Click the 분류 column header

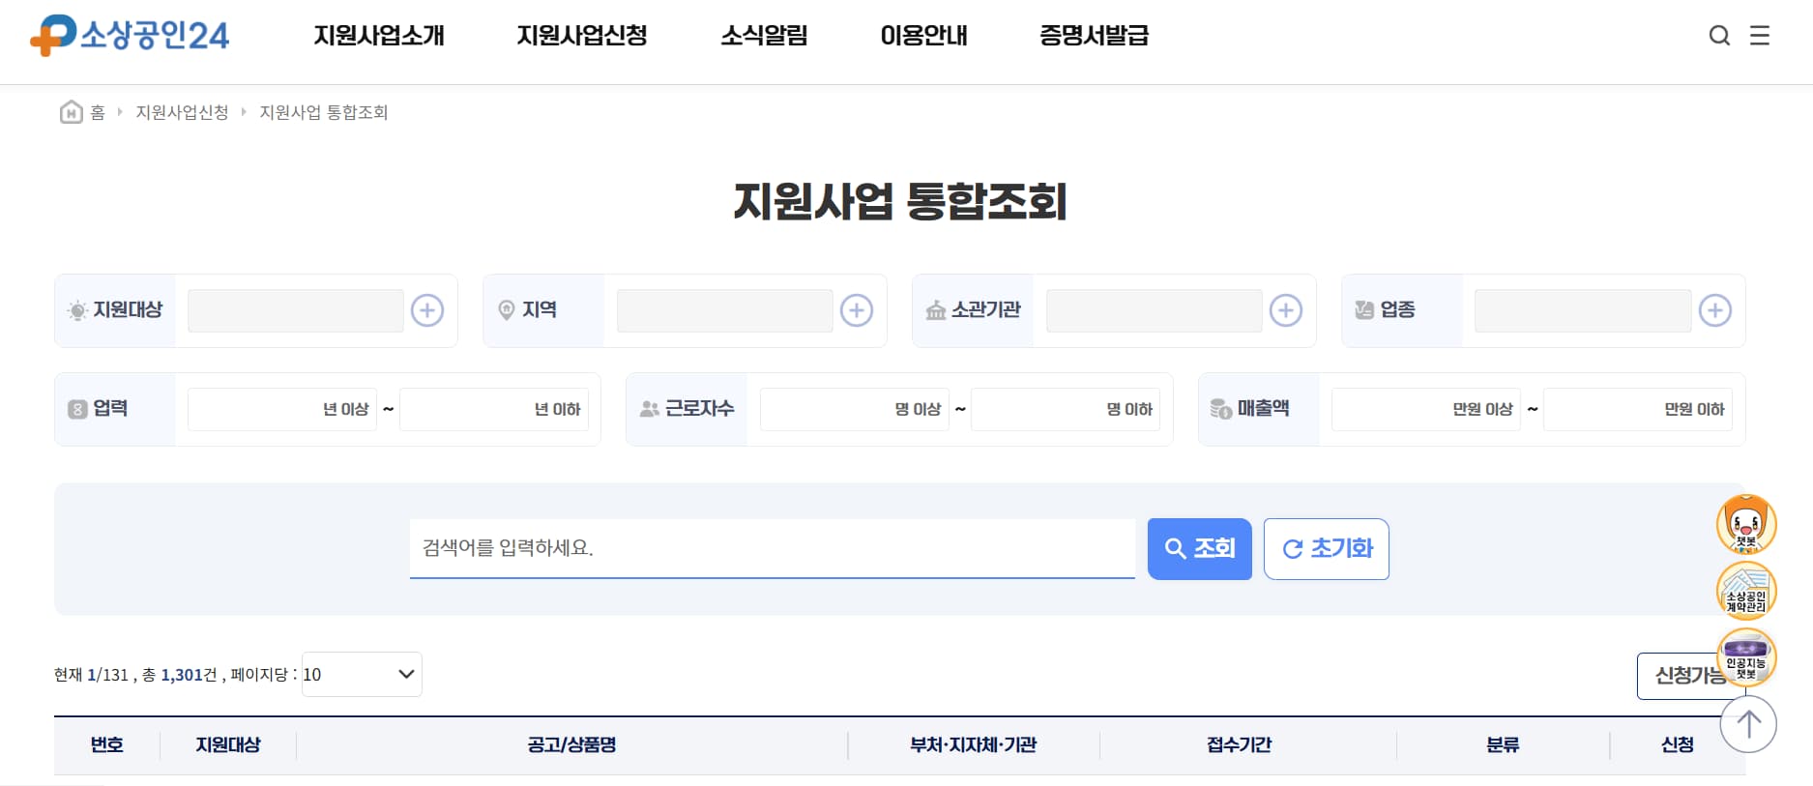click(x=1503, y=744)
